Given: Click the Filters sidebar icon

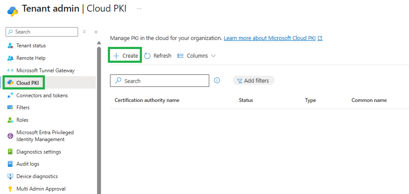Looking at the screenshot, I should 10,108.
